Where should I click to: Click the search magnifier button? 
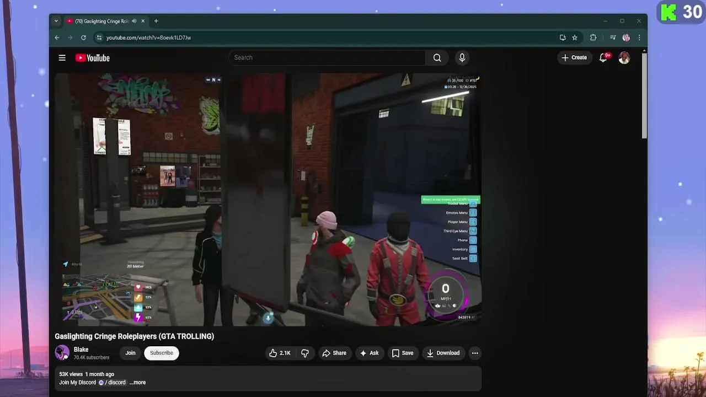click(437, 57)
